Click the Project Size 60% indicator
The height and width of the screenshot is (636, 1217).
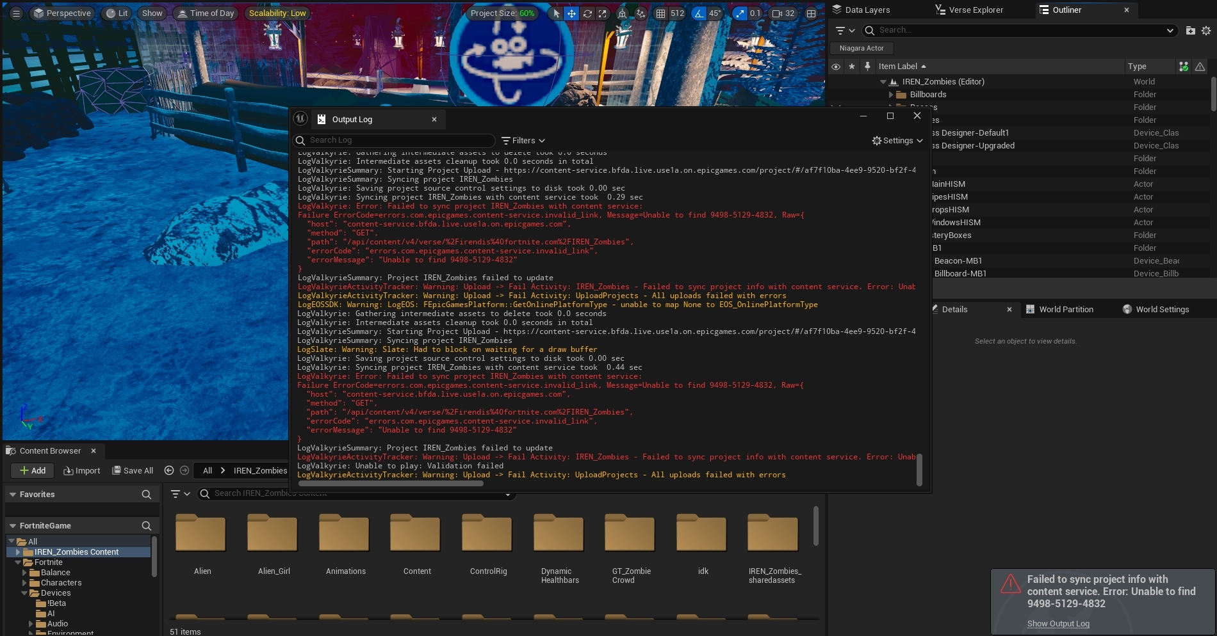pos(502,13)
